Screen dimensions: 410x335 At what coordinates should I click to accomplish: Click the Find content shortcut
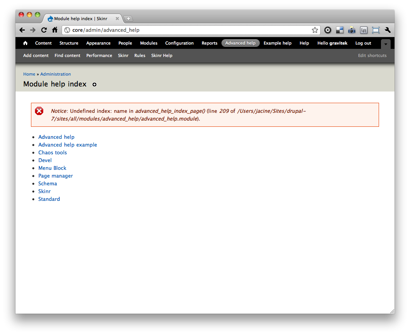tap(67, 55)
